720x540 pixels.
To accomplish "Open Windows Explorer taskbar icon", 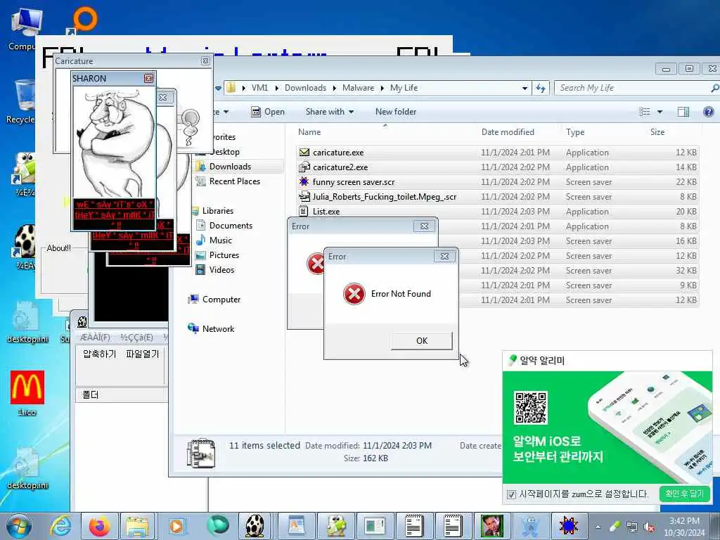I will point(137,527).
